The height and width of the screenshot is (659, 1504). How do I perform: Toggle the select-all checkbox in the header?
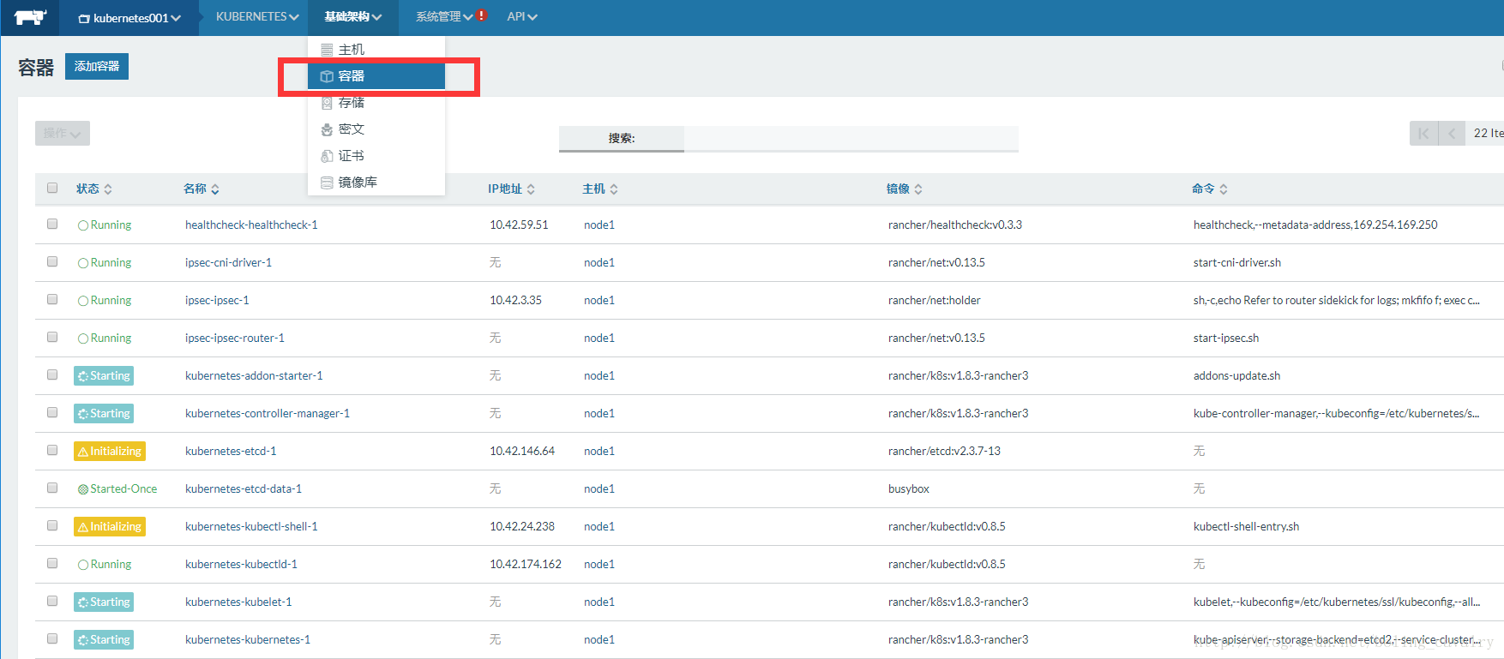coord(52,188)
